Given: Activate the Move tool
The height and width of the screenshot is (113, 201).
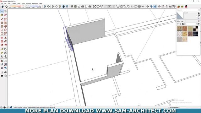Looking at the screenshot, I should (2, 38).
